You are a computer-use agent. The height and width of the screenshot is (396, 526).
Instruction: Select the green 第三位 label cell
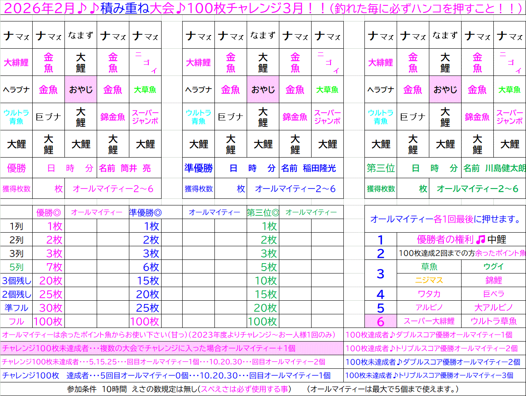click(x=381, y=168)
